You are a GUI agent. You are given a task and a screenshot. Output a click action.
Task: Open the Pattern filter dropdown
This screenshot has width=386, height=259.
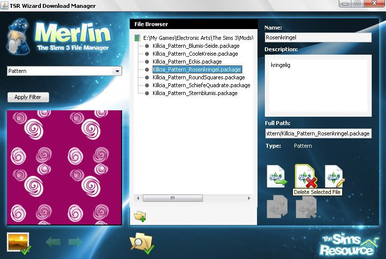117,71
